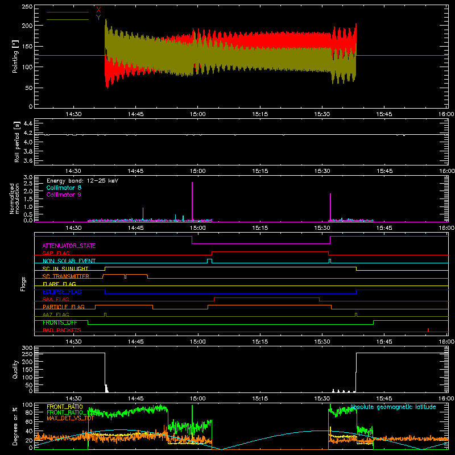The image size is (455, 455).
Task: Select the magenta 'Collimator 9' legend entry
Action: 64,195
